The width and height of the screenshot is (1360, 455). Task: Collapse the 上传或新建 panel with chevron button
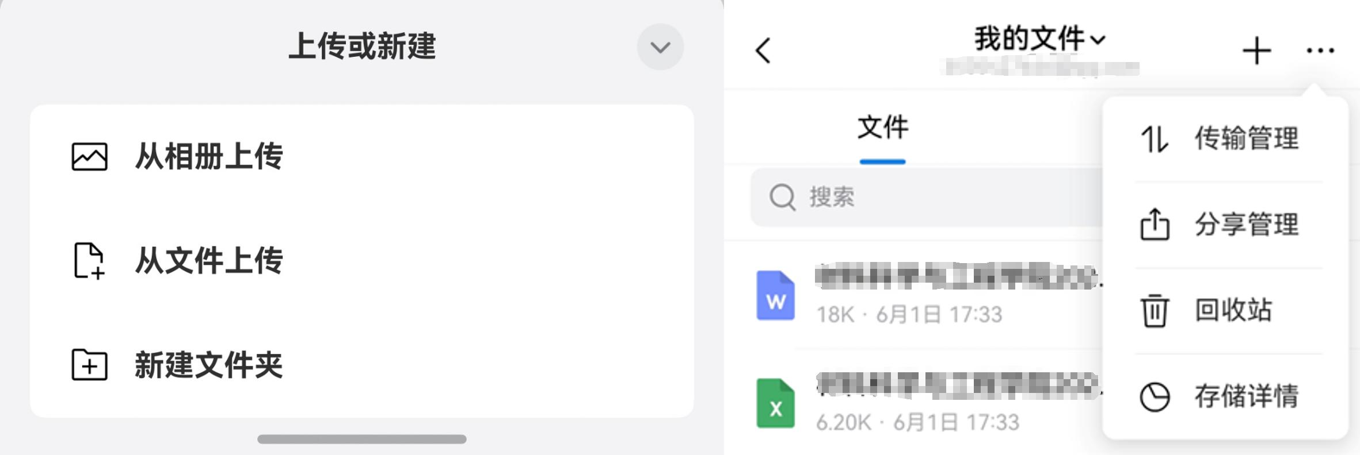[660, 47]
